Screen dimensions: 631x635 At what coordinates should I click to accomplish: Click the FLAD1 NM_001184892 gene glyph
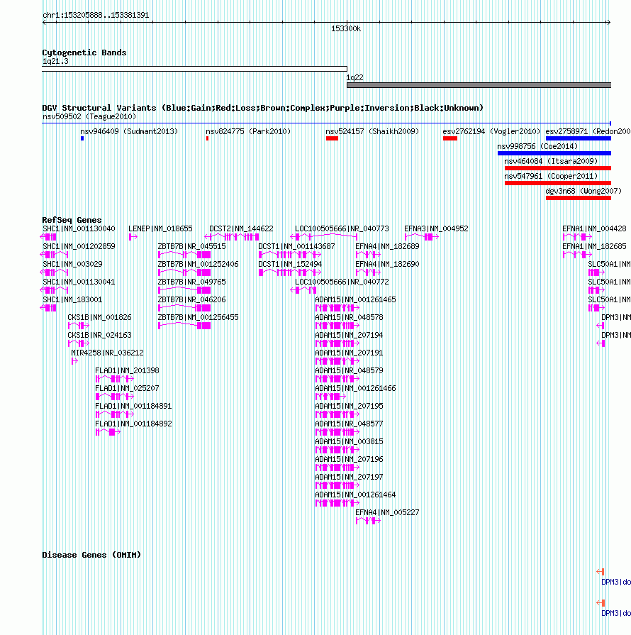click(108, 433)
